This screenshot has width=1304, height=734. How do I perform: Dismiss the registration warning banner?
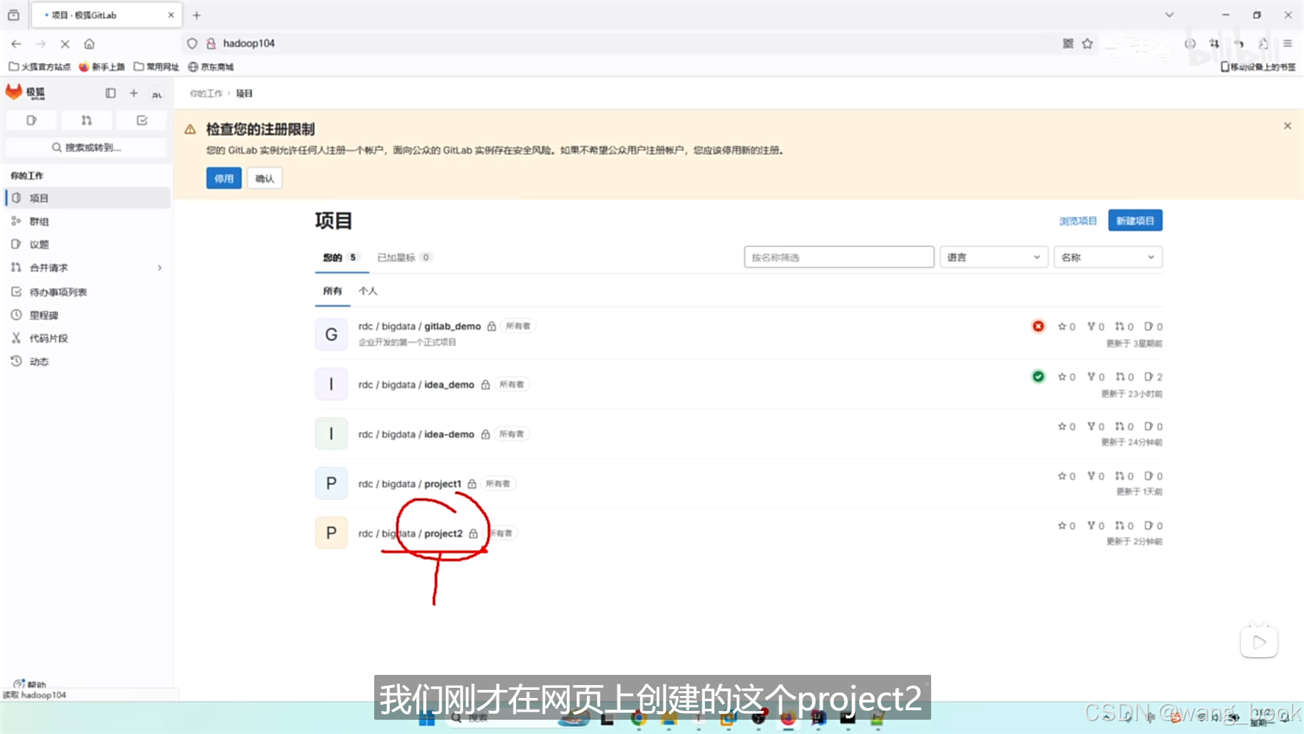tap(1287, 126)
